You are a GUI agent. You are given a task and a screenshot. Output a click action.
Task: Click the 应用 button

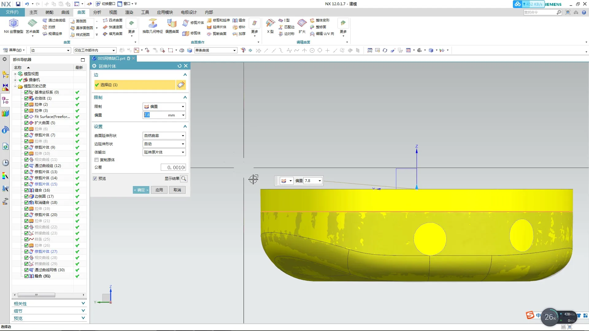pyautogui.click(x=159, y=190)
